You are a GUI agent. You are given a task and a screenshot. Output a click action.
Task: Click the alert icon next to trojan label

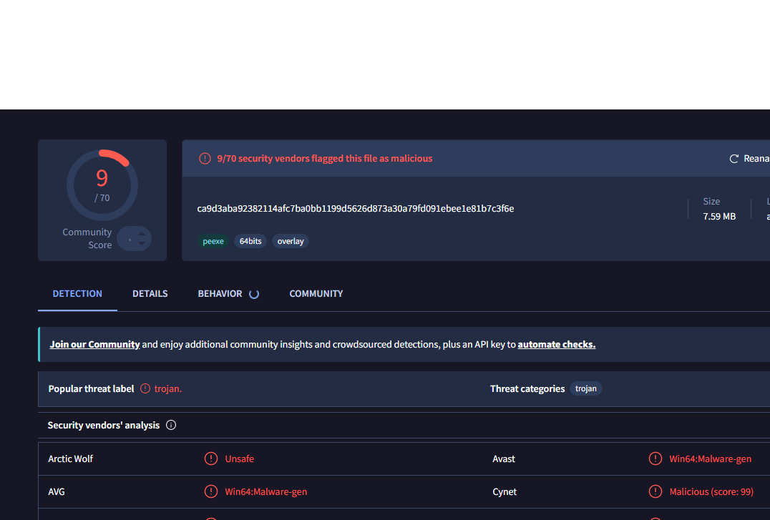(145, 388)
